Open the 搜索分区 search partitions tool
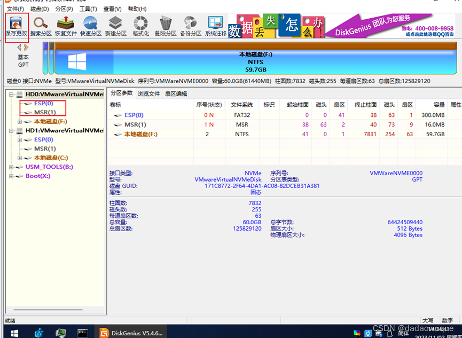This screenshot has height=338, width=462. coord(41,26)
